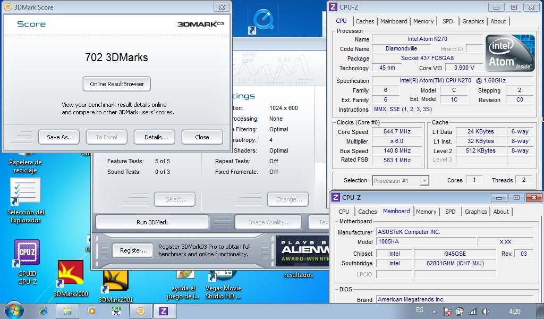The height and width of the screenshot is (319, 544).
Task: Switch to 3DMark orange taskbar icon
Action: coord(140,311)
